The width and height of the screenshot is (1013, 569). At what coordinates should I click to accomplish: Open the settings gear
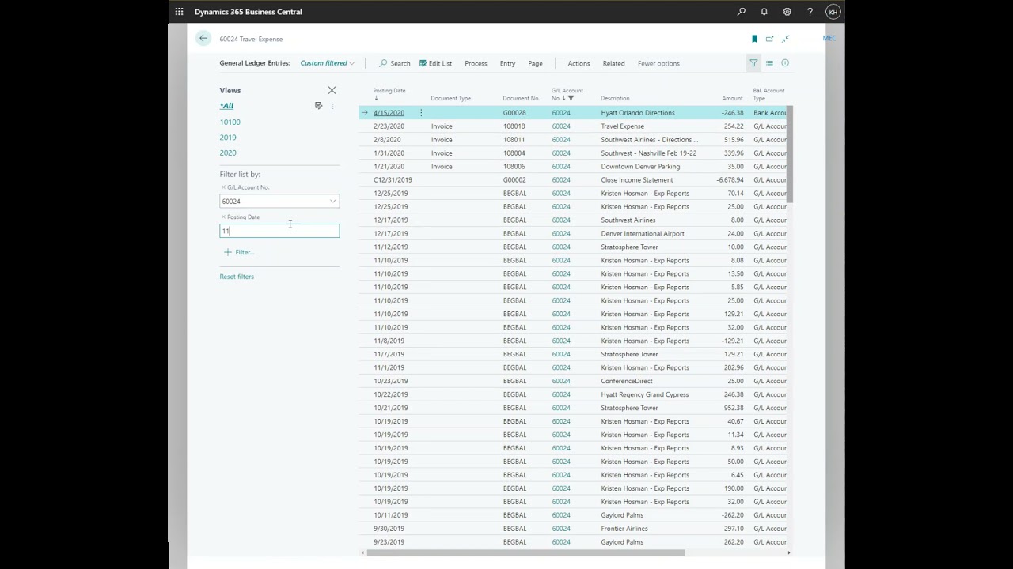(787, 12)
